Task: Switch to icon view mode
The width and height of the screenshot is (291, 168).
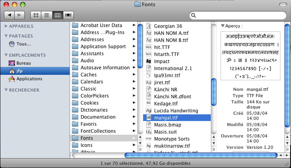Action: click(36, 15)
